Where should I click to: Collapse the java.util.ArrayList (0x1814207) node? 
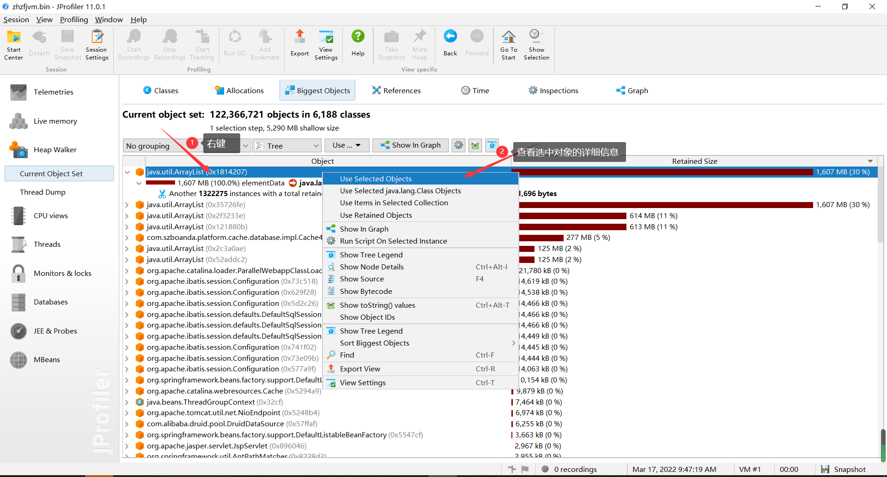(x=128, y=172)
